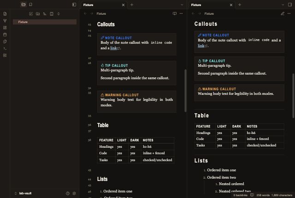
Task: Switch right pane to editing view
Action: coord(283,13)
